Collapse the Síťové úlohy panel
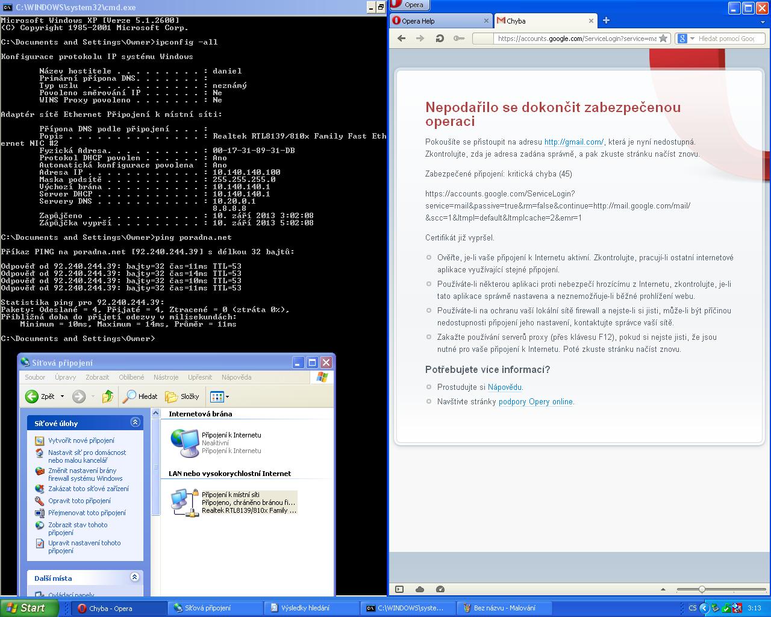771x617 pixels. point(135,422)
